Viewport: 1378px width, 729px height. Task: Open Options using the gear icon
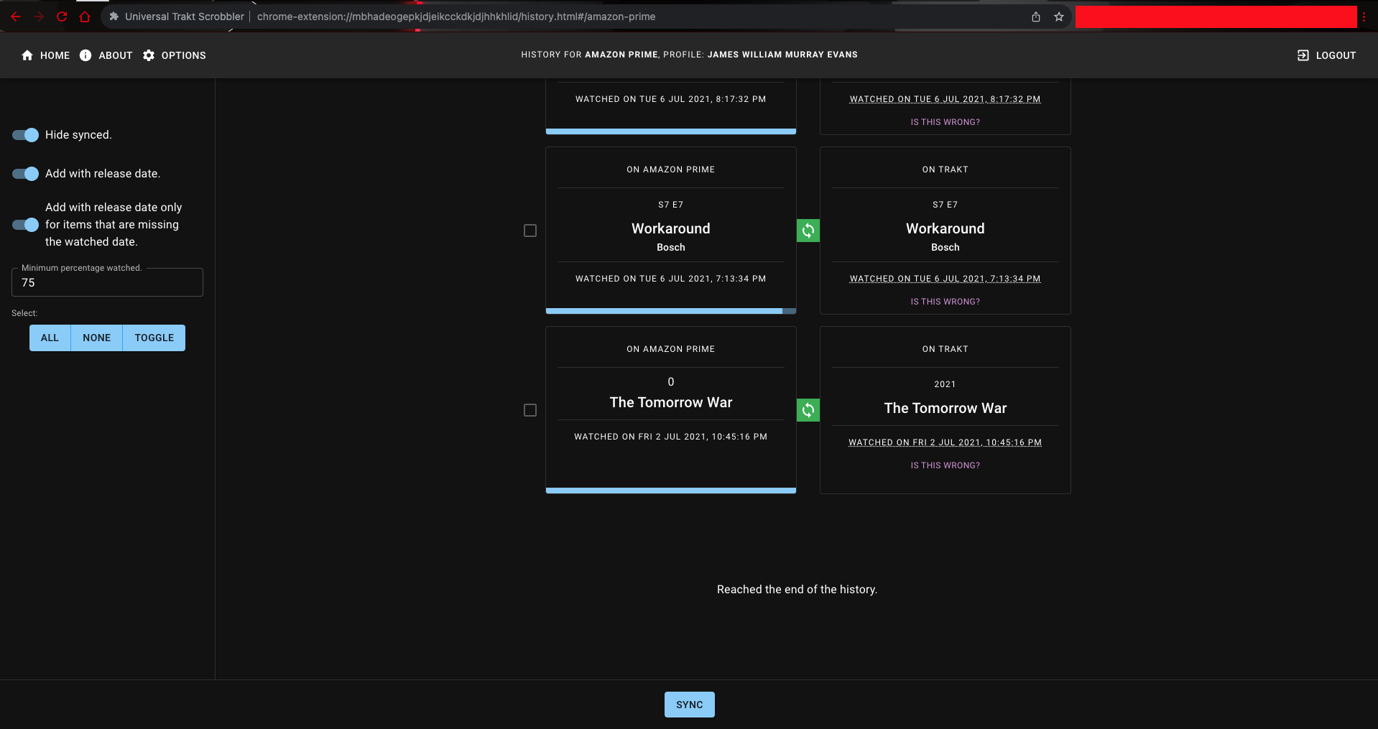[x=149, y=55]
